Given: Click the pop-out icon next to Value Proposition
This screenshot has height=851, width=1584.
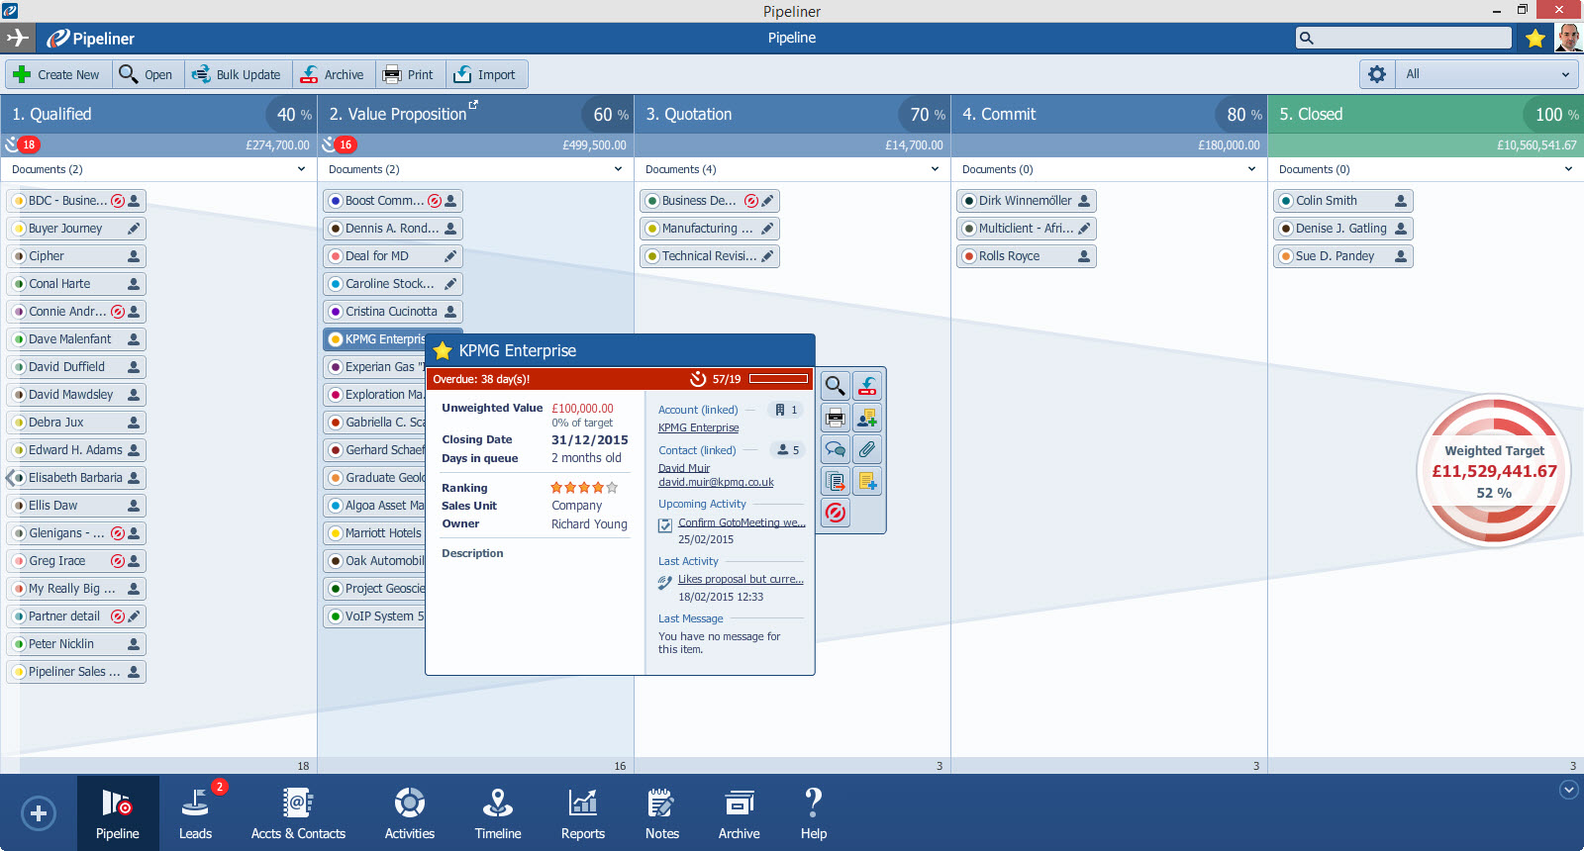Looking at the screenshot, I should [473, 104].
